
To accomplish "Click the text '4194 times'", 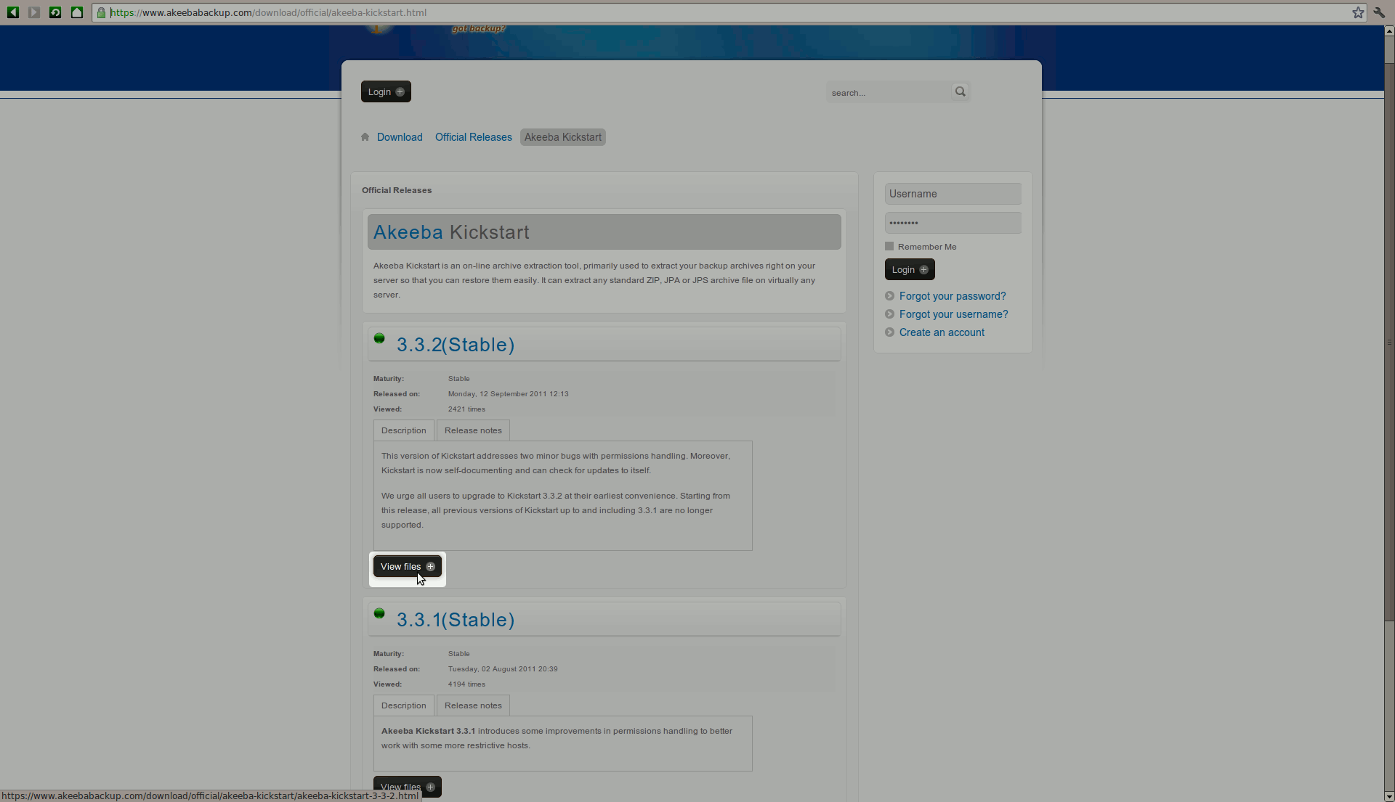I will (466, 684).
